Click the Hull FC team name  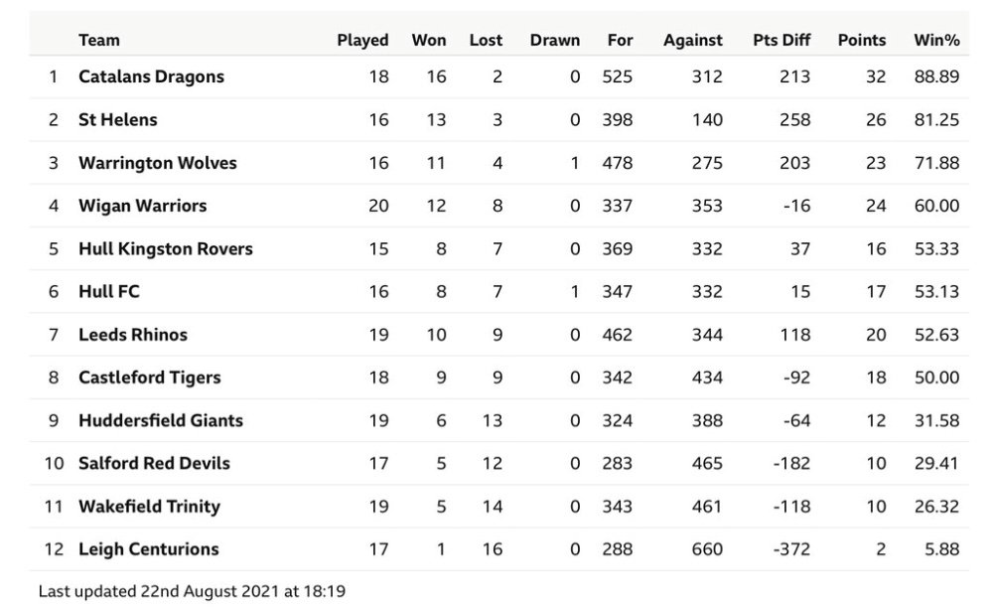point(109,291)
